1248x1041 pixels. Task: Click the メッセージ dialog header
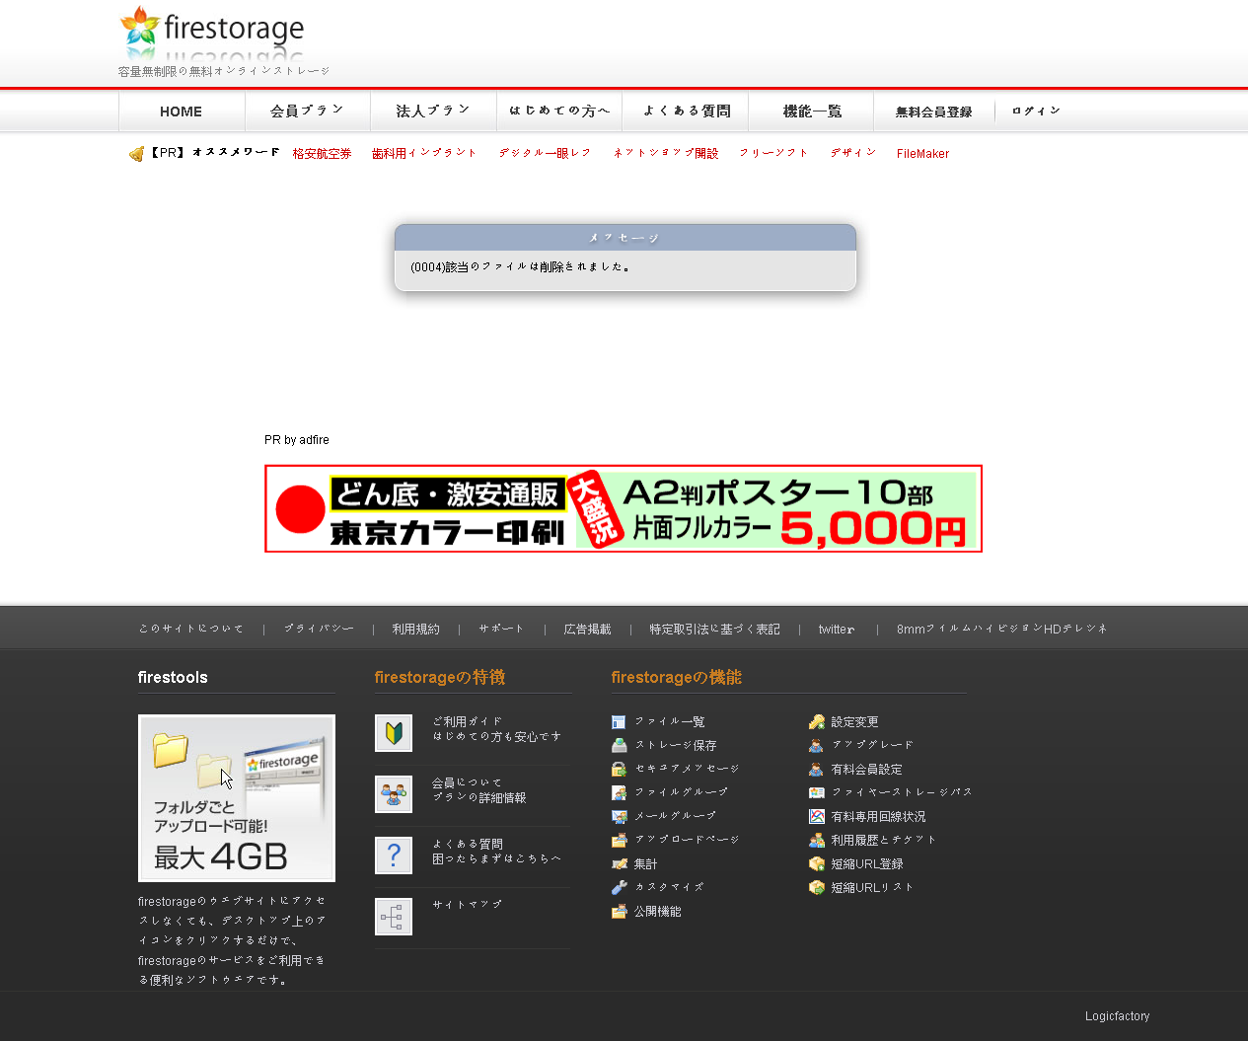[625, 238]
